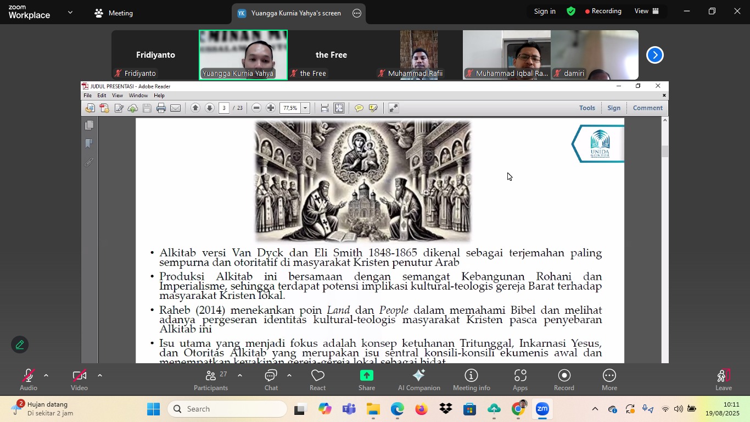Open the Tools pane in Adobe Reader
Image resolution: width=750 pixels, height=422 pixels.
pos(587,108)
